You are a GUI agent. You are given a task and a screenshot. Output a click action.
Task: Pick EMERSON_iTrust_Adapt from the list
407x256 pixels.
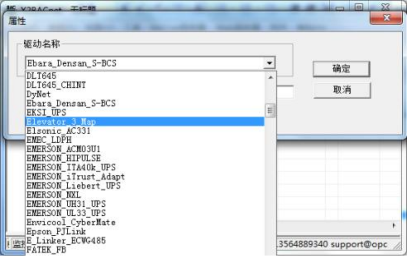(x=145, y=177)
